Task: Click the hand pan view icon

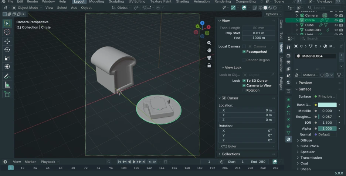Action: 209,50
